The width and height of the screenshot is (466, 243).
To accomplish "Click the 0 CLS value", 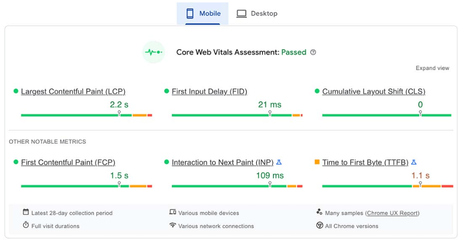I will coord(420,105).
